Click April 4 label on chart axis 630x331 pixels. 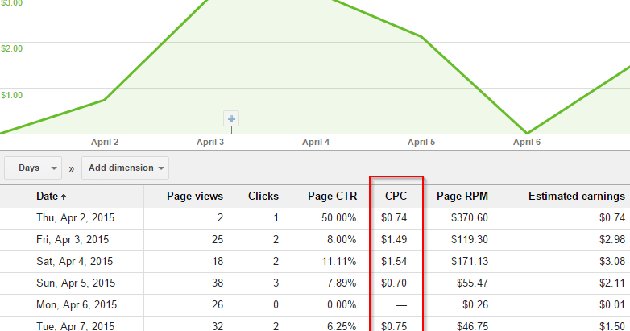(316, 142)
